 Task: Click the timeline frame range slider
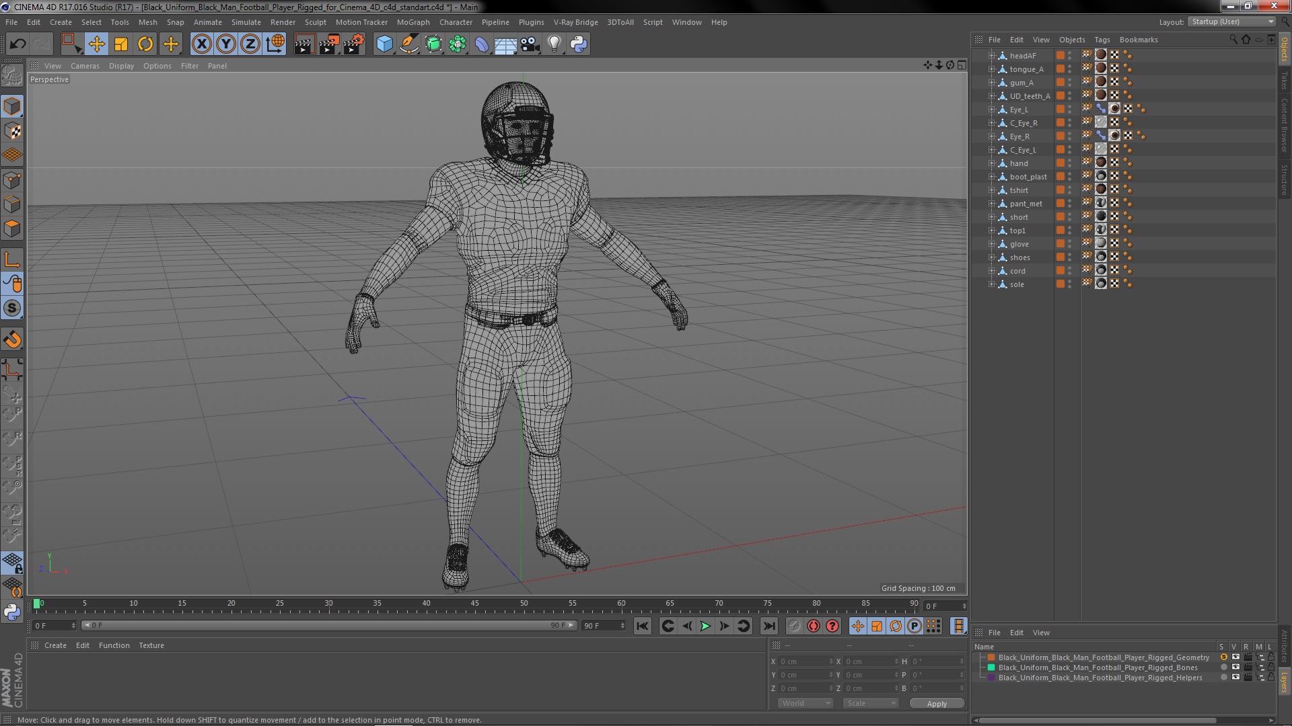[329, 625]
